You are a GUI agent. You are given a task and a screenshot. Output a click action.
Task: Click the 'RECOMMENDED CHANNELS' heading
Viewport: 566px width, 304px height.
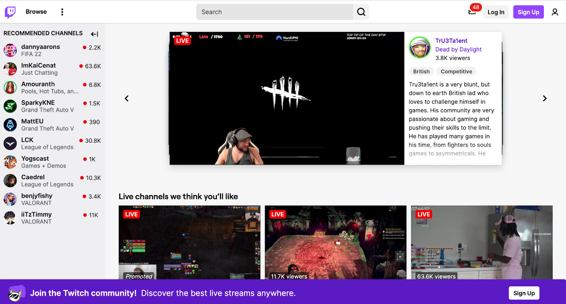(43, 33)
